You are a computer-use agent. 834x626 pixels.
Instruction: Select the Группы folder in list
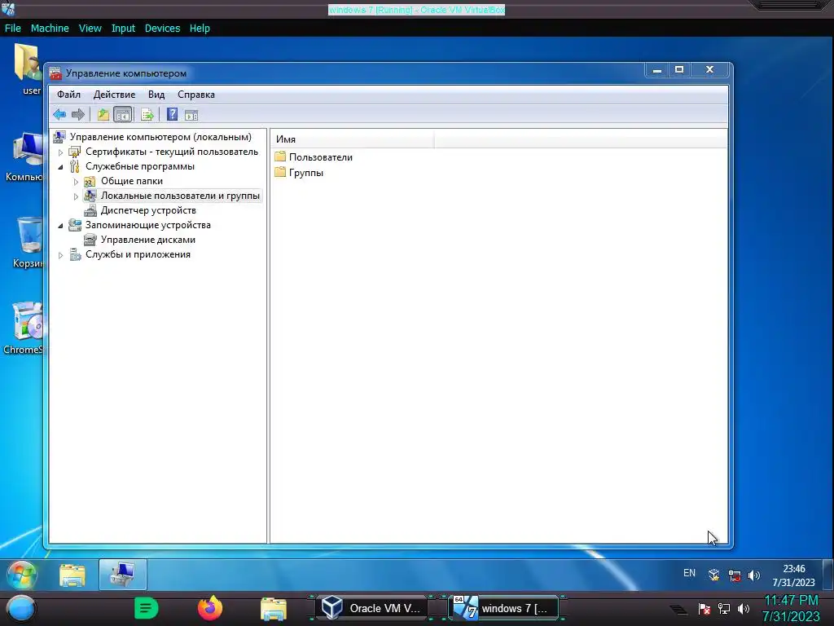point(299,173)
